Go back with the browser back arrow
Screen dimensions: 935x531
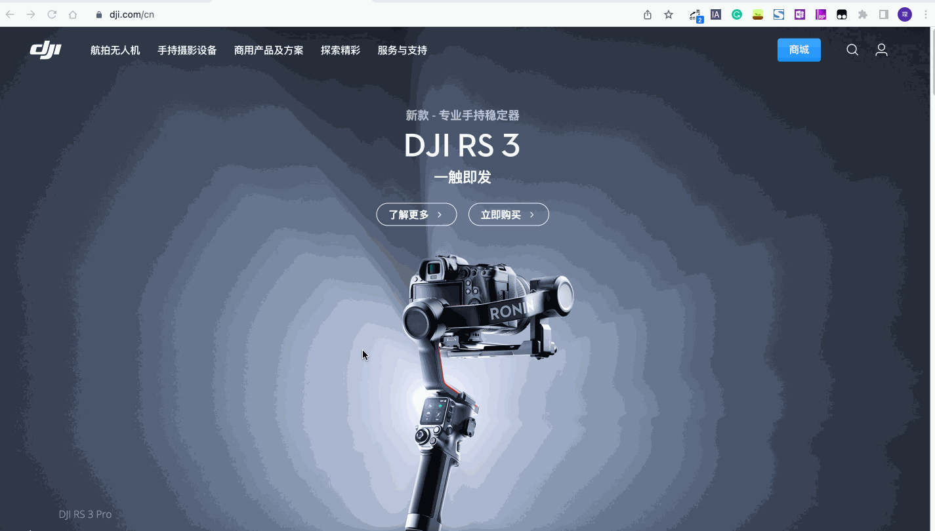click(10, 14)
